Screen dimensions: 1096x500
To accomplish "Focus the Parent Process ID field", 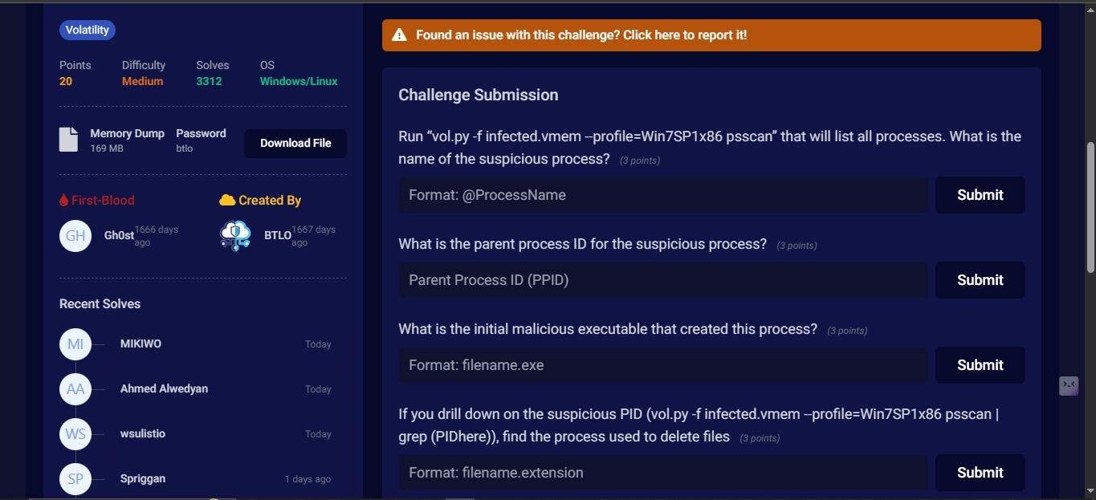I will [663, 280].
